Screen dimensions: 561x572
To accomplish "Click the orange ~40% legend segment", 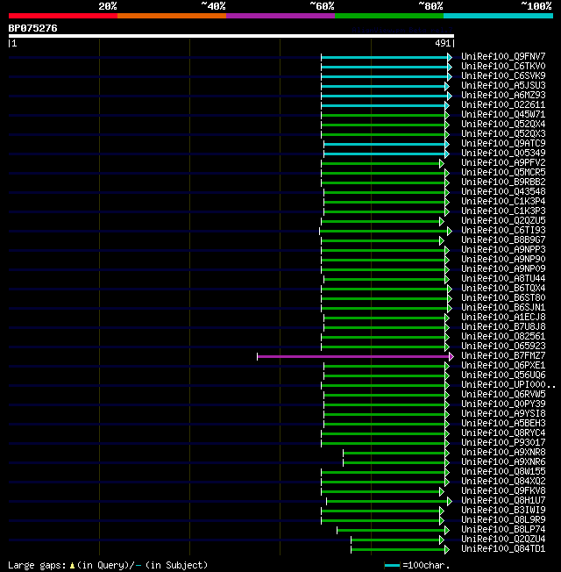I will [x=172, y=16].
